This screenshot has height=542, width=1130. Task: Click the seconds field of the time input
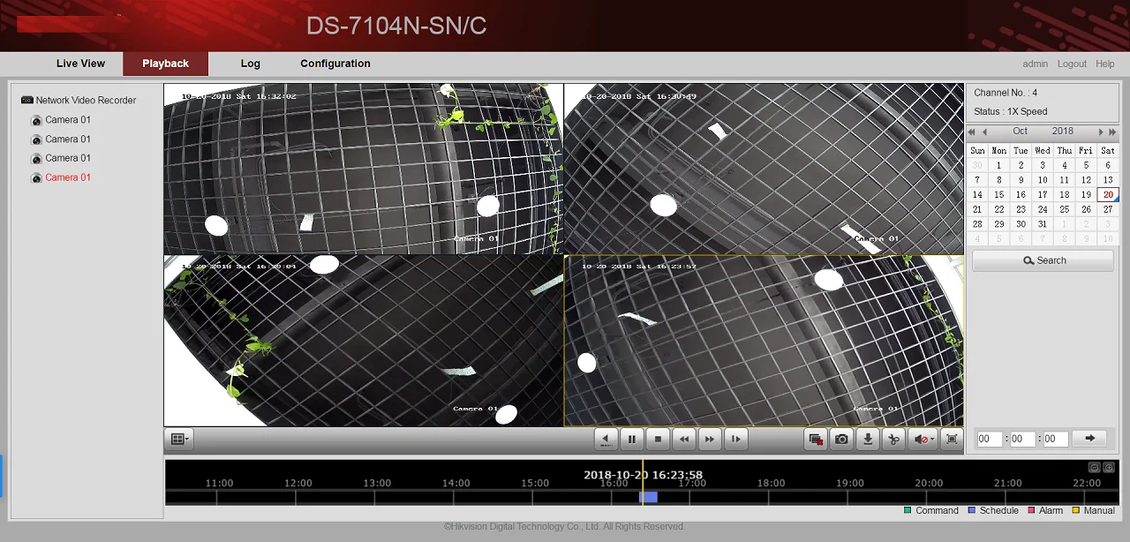[x=1056, y=439]
